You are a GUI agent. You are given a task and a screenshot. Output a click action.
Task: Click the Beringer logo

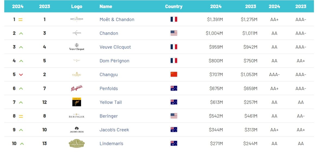[76, 116]
